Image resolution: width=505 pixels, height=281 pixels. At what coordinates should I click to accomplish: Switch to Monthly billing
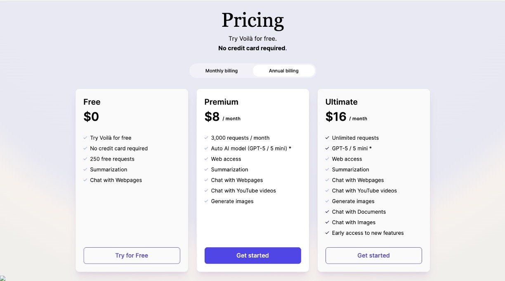tap(222, 71)
